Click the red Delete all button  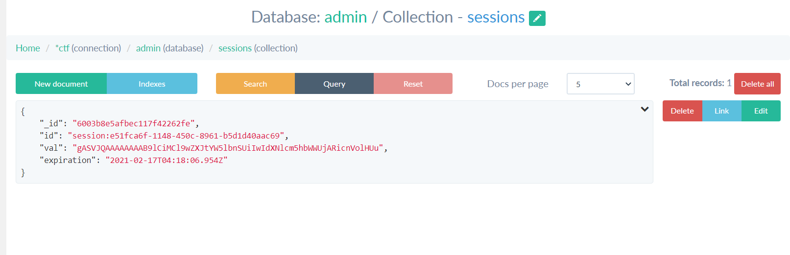tap(757, 84)
